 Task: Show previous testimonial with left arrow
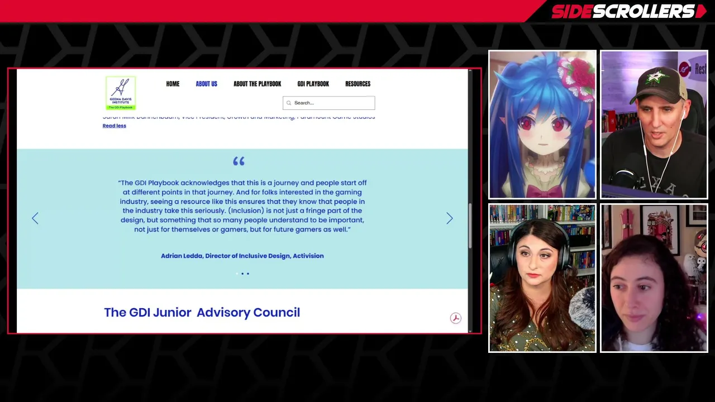(35, 218)
